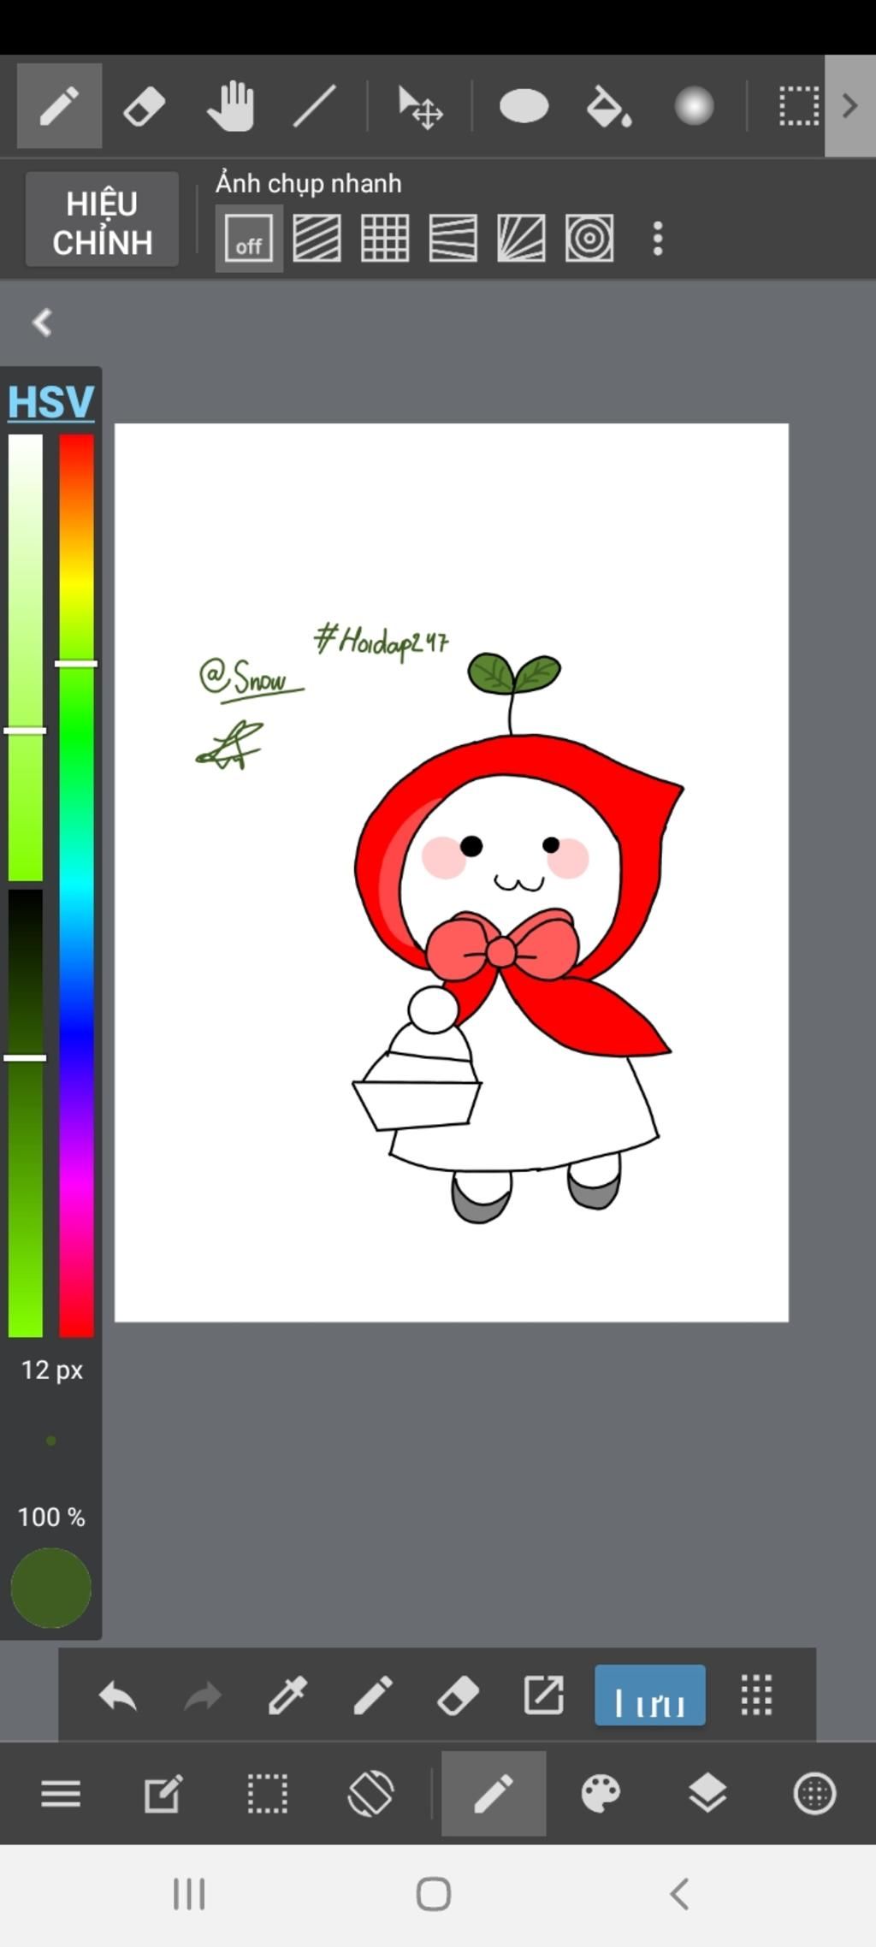Redo the undone action

[203, 1695]
